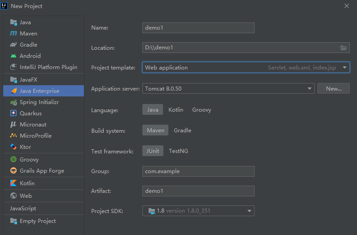This screenshot has height=235, width=357.
Task: Open the Project SDK dropdown arrow
Action: coord(249,211)
